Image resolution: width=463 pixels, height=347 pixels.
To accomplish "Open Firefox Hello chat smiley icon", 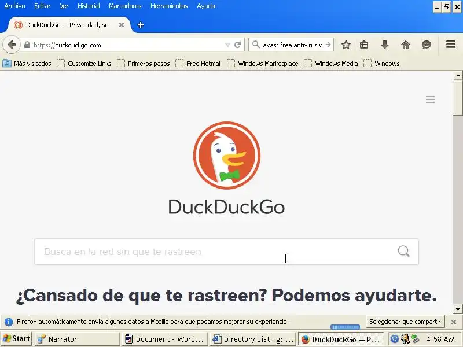I will pos(427,45).
